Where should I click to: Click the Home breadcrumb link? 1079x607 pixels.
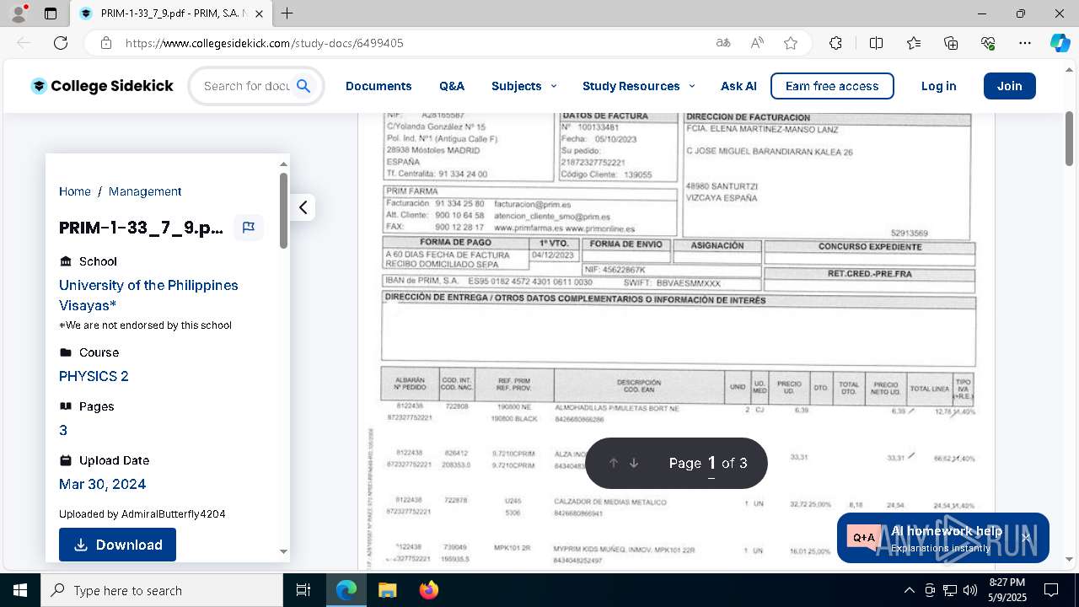coord(75,191)
